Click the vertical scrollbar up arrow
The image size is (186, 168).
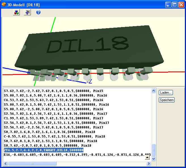154,91
